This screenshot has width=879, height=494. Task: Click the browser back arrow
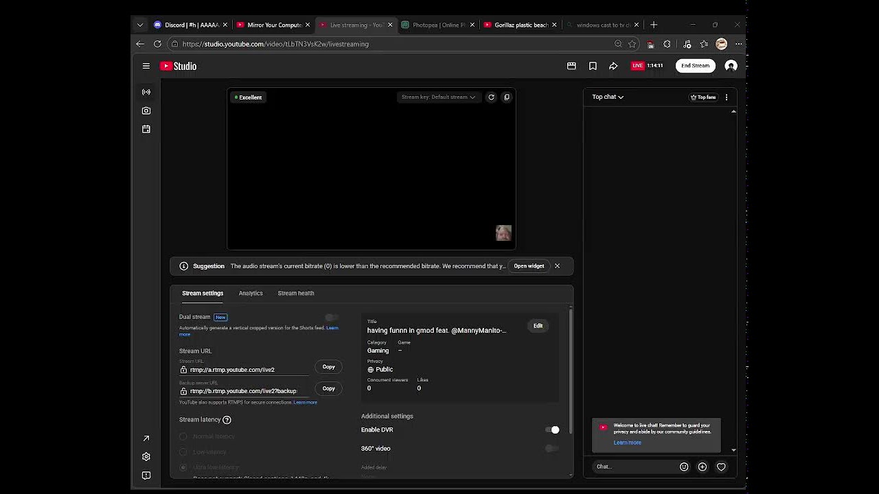pos(140,44)
